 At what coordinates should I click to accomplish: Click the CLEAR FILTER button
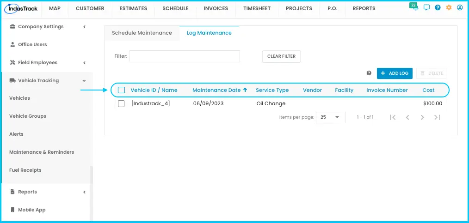pyautogui.click(x=281, y=56)
